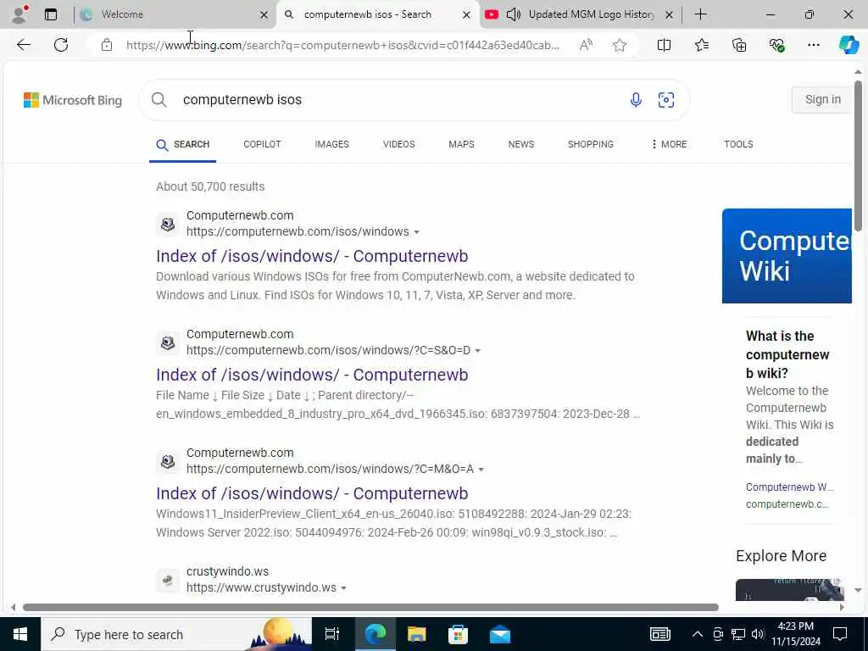The image size is (868, 651).
Task: Open Task View on the taskbar
Action: [x=331, y=634]
